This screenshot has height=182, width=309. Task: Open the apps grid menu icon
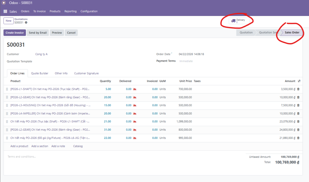coord(5,11)
